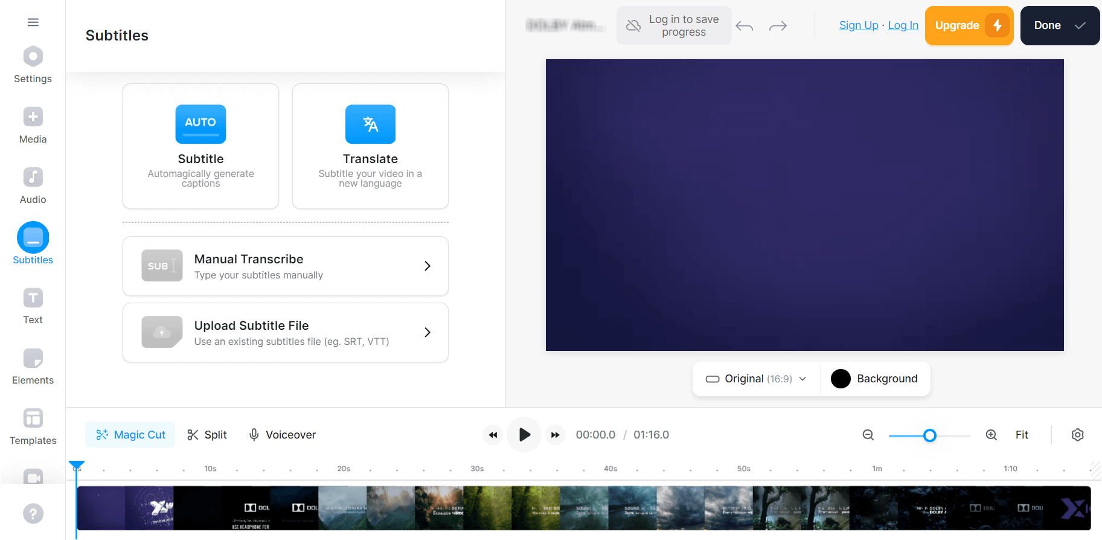The width and height of the screenshot is (1102, 540).
Task: Expand the Manual Transcribe option
Action: (286, 266)
